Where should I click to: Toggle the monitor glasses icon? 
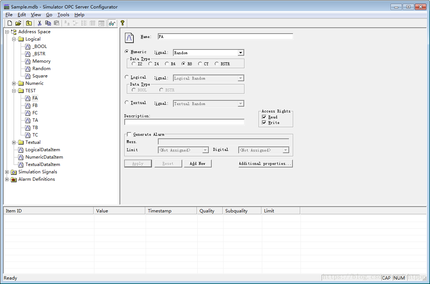click(112, 23)
